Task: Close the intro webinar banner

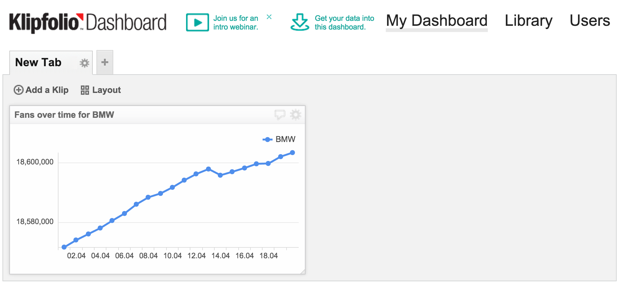Action: coord(269,17)
